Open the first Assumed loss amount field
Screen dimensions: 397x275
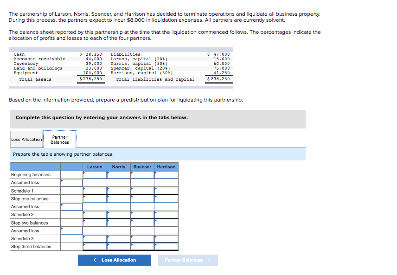[71, 183]
